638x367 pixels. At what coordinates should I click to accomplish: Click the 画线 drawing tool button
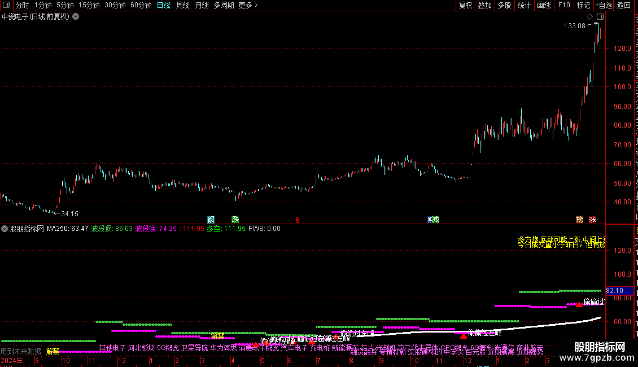544,5
